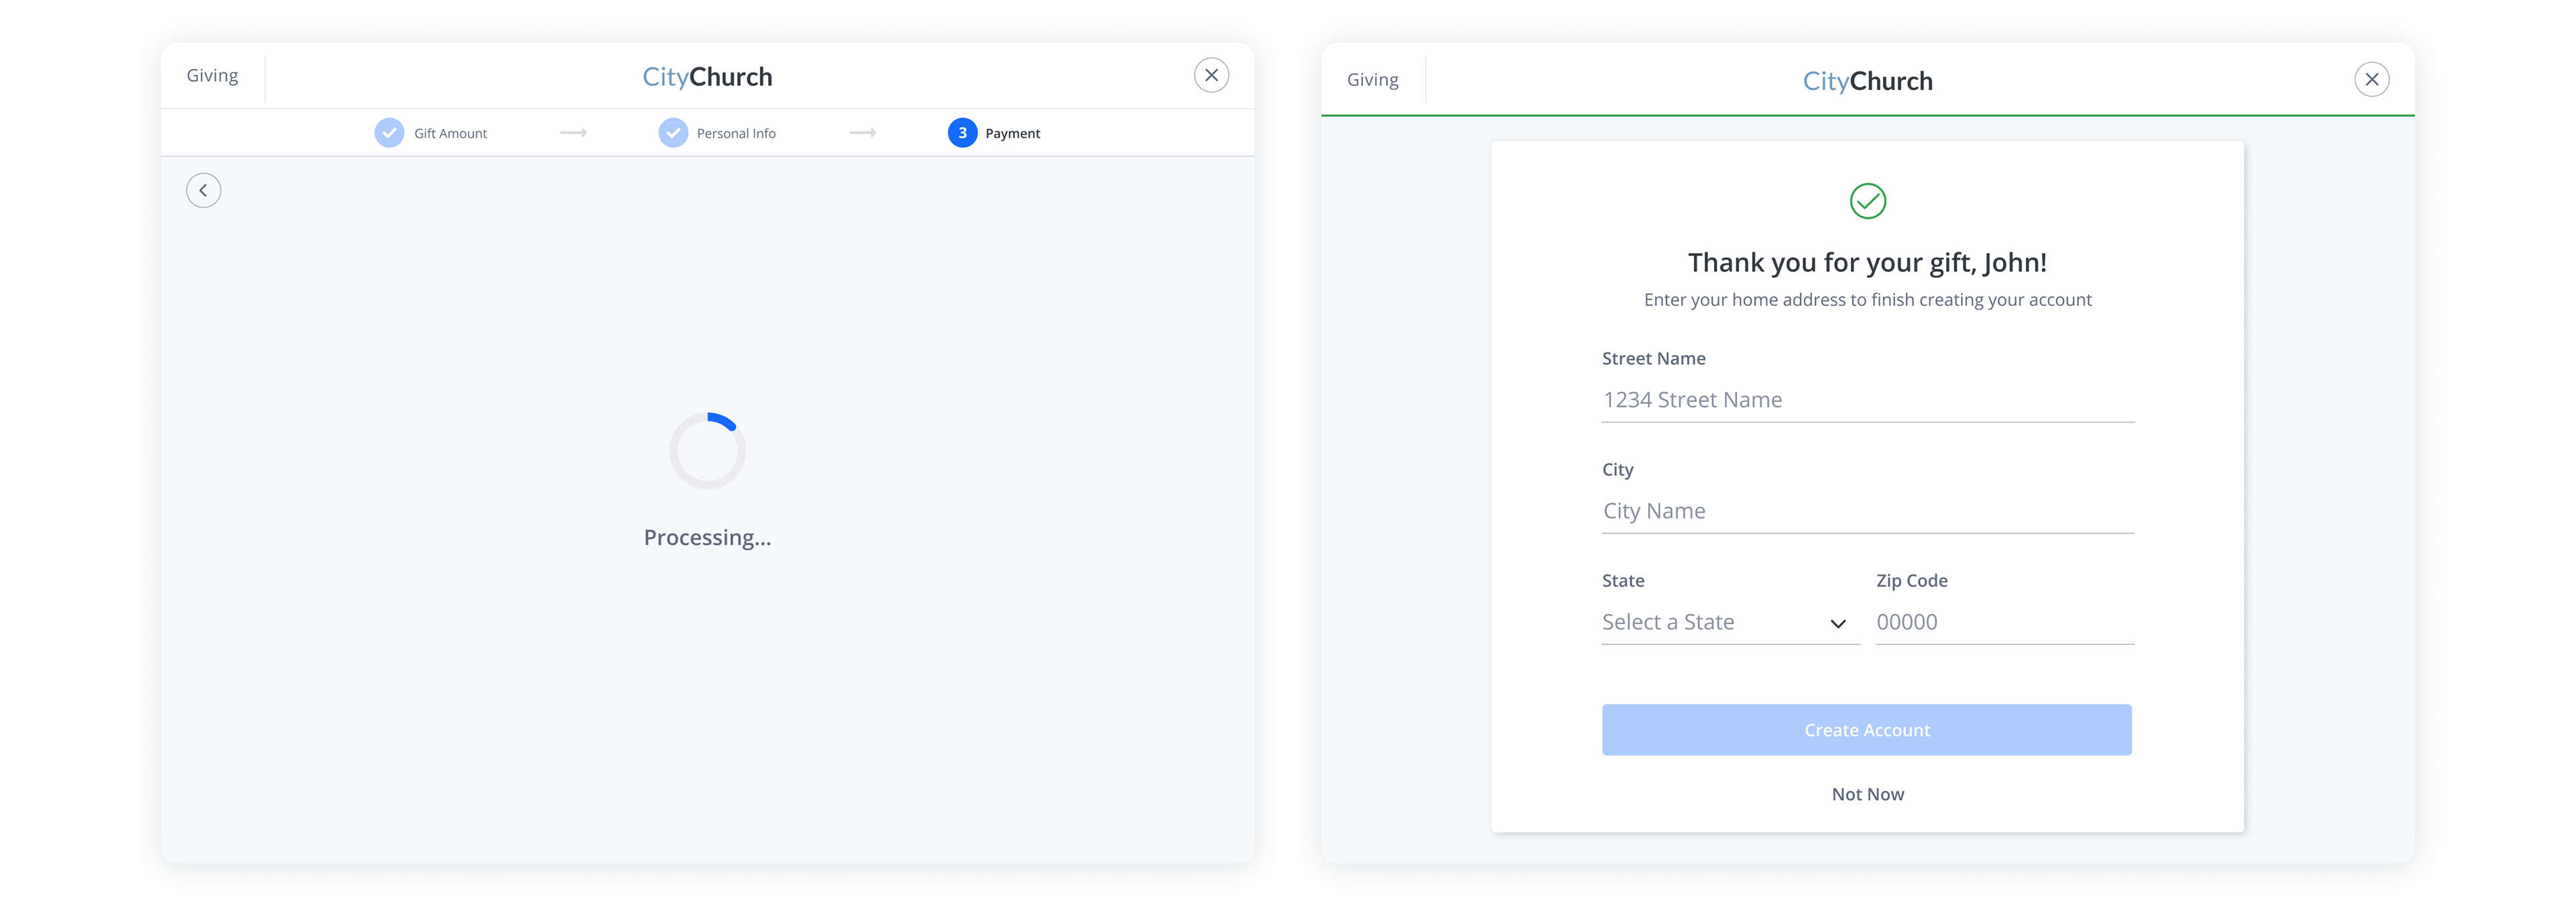The image size is (2576, 906).
Task: Click the City Name input field
Action: (x=1867, y=511)
